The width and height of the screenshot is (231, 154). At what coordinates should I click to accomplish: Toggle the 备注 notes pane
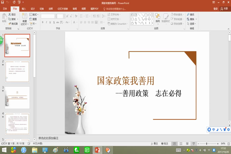tap(154, 144)
